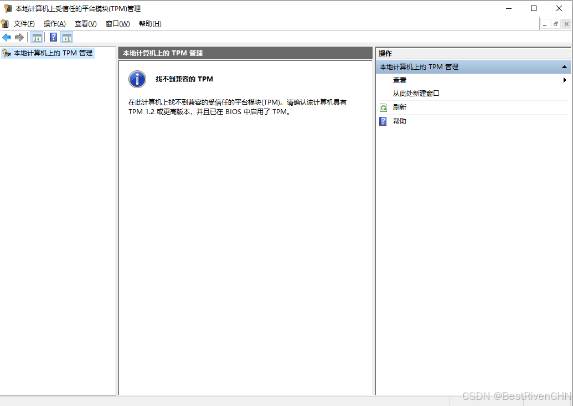Click the center pane header 本地计算机上的 TPM 管理
Screen dimensions: 573x406
(245, 53)
